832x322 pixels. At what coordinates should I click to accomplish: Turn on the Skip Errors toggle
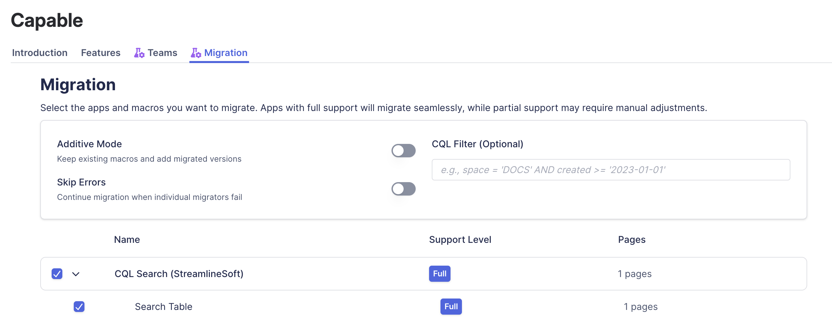tap(403, 189)
